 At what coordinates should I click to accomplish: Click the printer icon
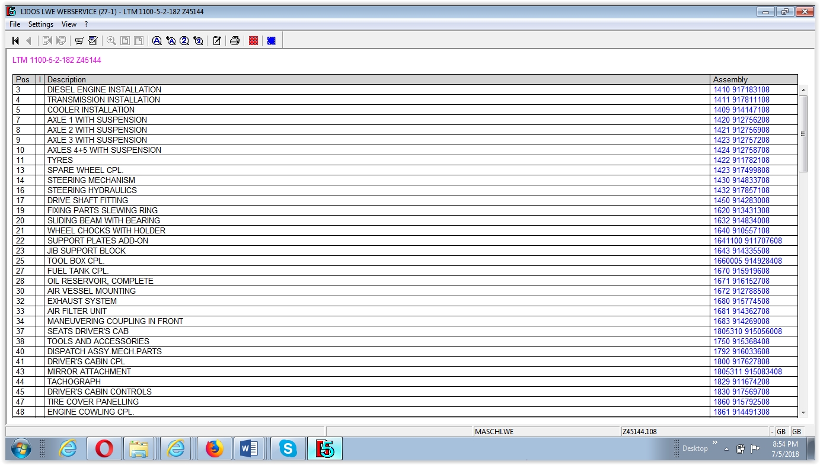[235, 41]
